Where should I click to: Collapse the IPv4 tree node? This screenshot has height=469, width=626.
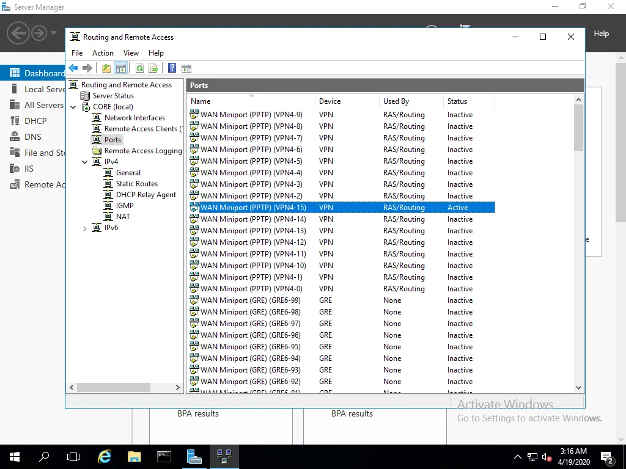(x=84, y=162)
